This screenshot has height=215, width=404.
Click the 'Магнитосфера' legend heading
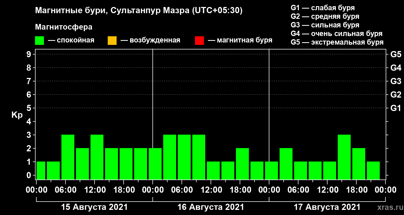click(64, 27)
